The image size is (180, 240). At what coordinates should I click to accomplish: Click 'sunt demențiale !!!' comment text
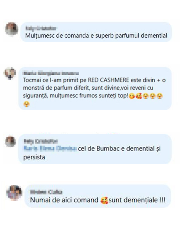[x=137, y=200]
